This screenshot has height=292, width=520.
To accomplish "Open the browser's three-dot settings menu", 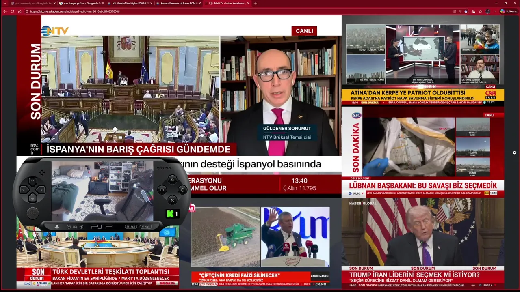I will [x=495, y=11].
